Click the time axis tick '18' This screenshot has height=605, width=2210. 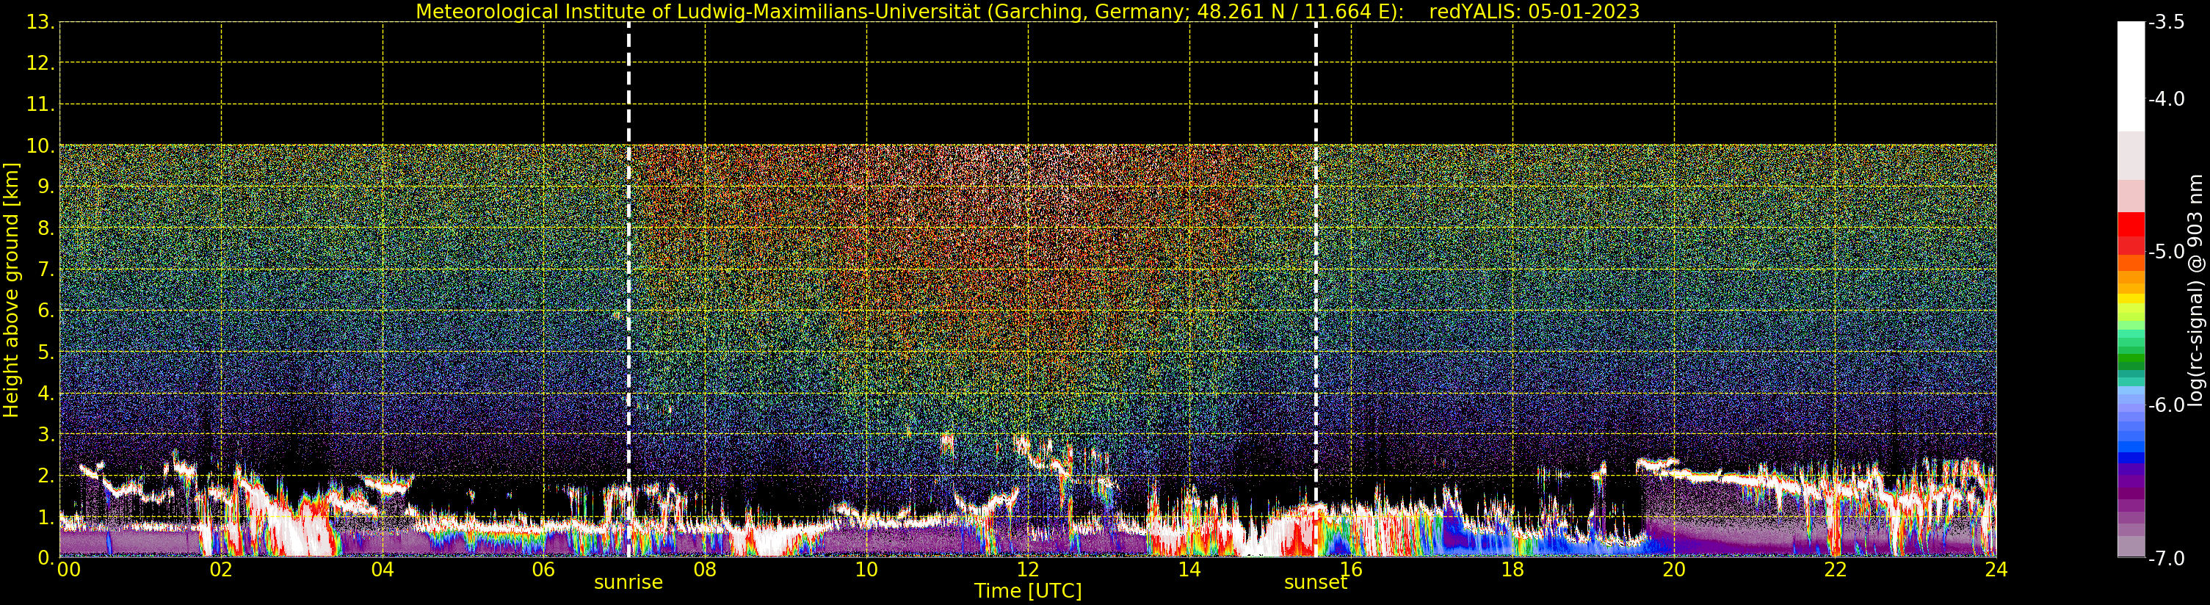(x=1512, y=569)
